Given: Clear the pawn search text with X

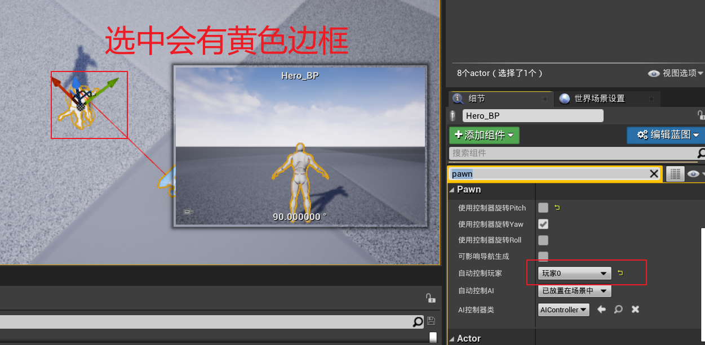Looking at the screenshot, I should pos(654,174).
